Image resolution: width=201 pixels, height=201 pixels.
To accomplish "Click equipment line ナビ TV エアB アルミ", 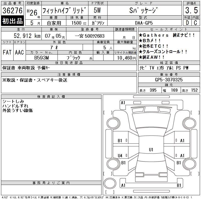I will pos(164,68).
